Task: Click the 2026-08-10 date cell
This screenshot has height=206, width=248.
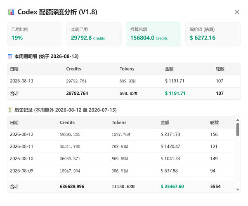Action: point(22,159)
